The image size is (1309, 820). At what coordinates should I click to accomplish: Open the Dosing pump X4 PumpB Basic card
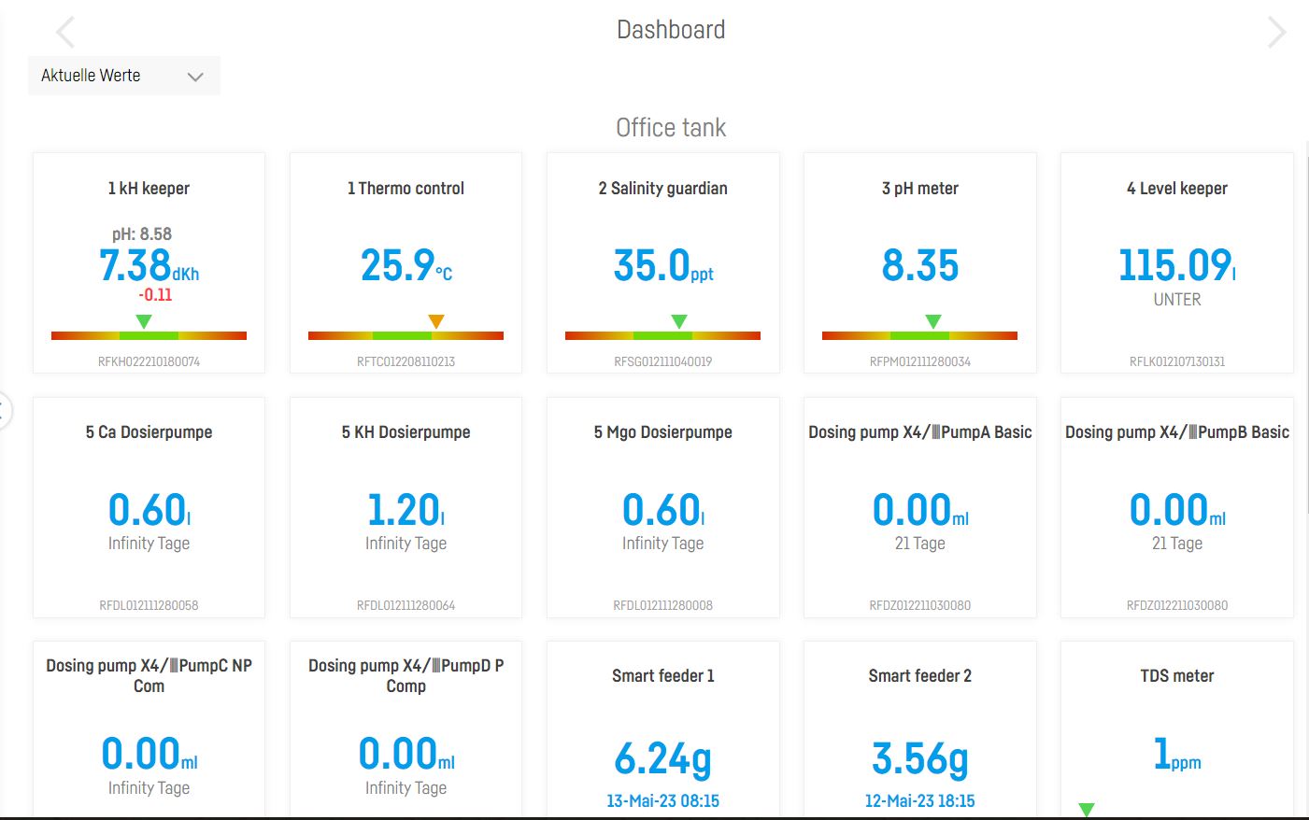[x=1176, y=507]
